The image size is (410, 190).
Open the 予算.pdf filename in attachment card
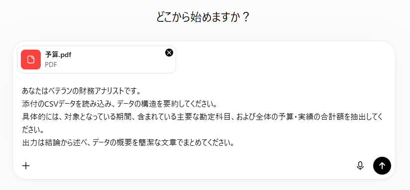pos(58,55)
